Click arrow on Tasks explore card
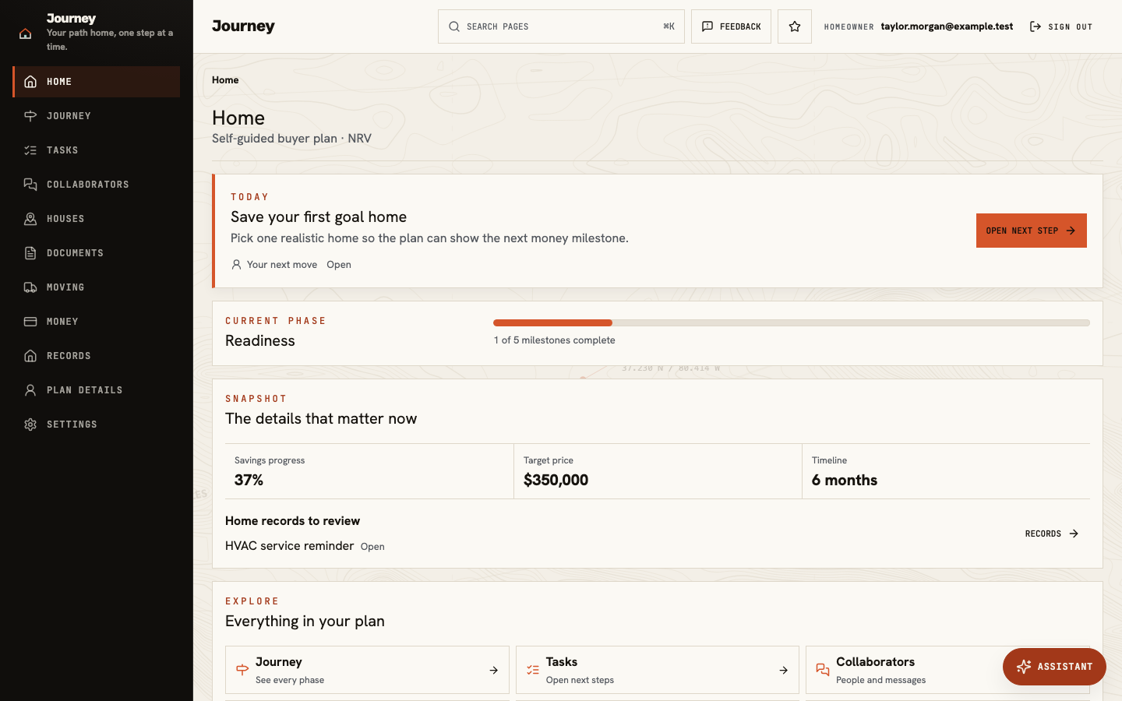 (x=783, y=670)
